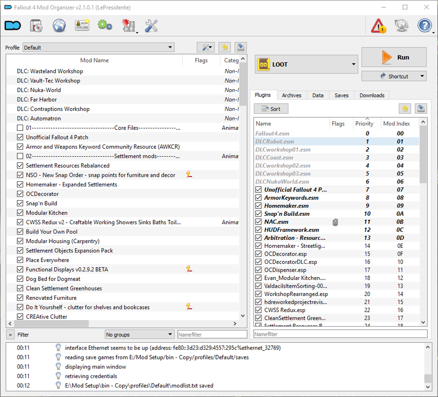This screenshot has height=397, width=438.
Task: Switch to the Downloads tab
Action: 372,95
